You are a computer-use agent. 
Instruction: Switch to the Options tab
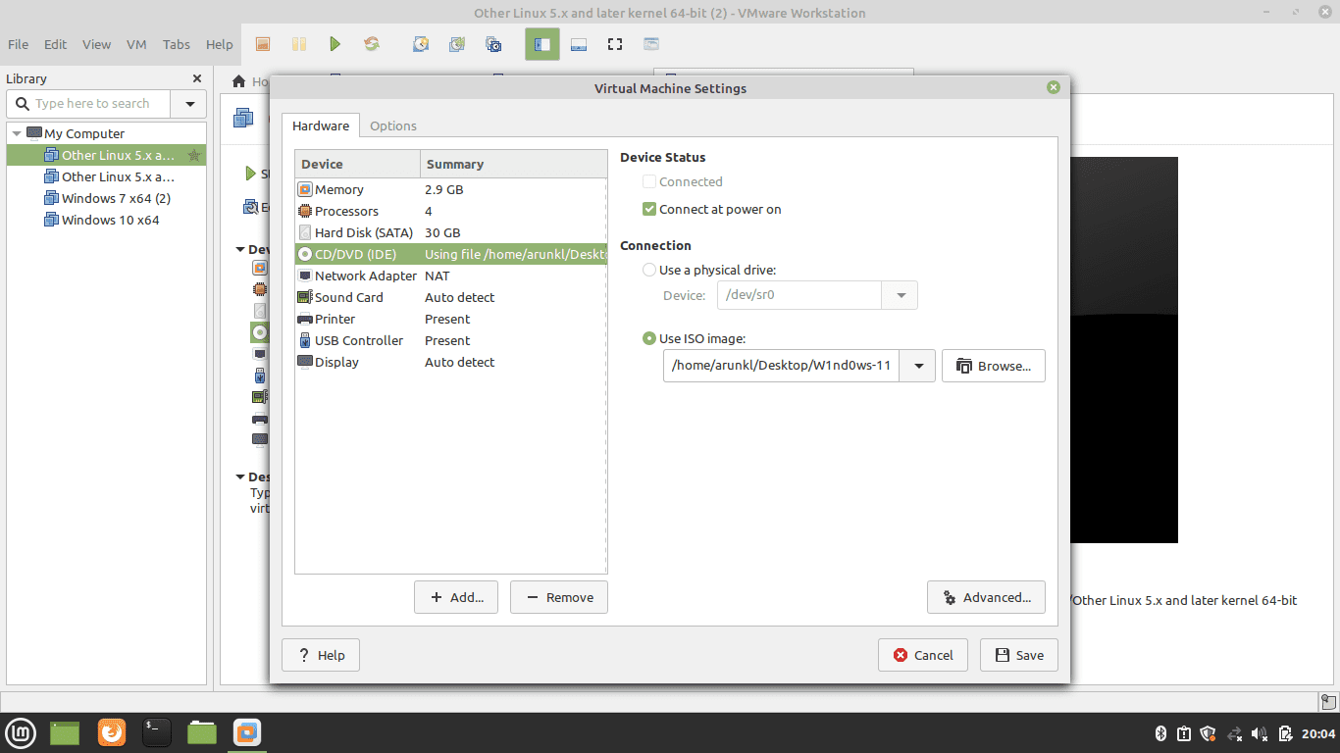click(393, 125)
